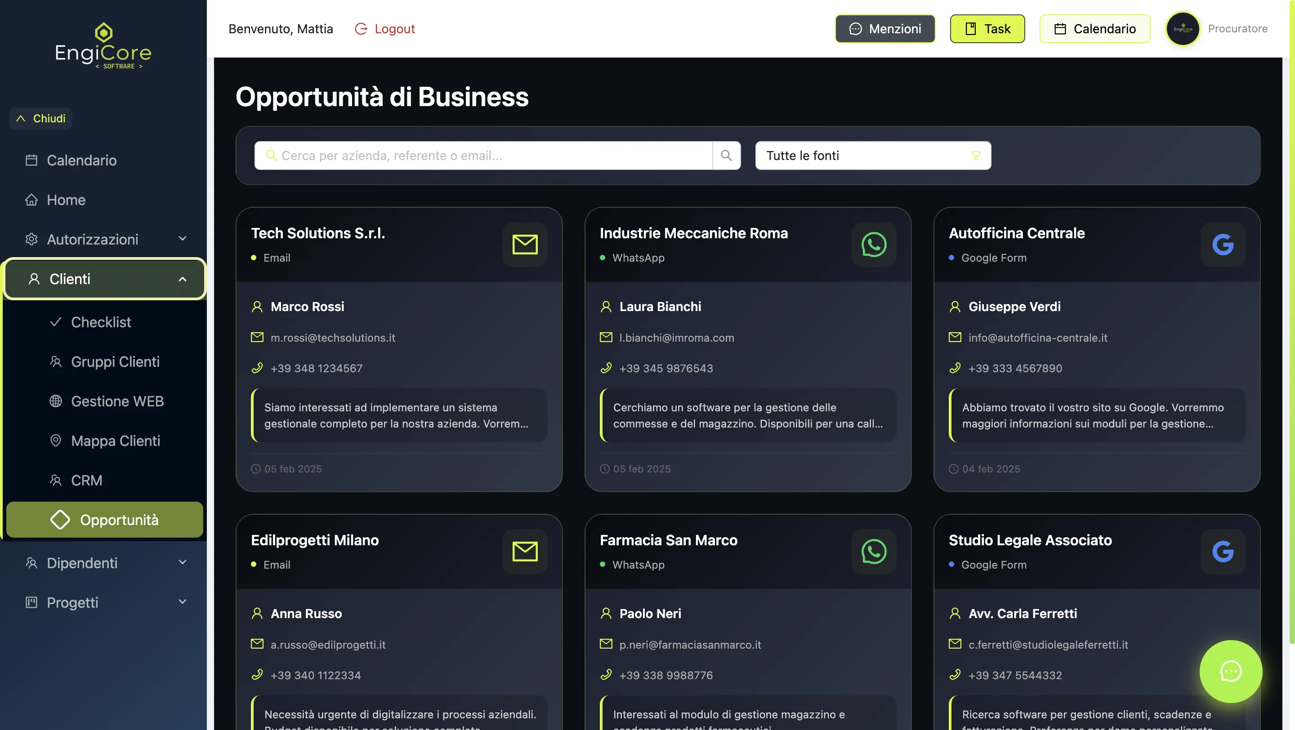Click the user avatar next to Procuratore
Image resolution: width=1295 pixels, height=730 pixels.
[x=1183, y=29]
